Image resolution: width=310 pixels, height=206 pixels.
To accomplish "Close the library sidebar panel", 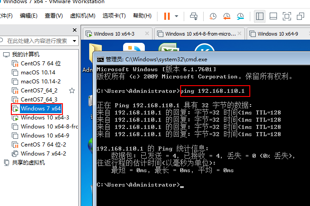I will pos(75,30).
